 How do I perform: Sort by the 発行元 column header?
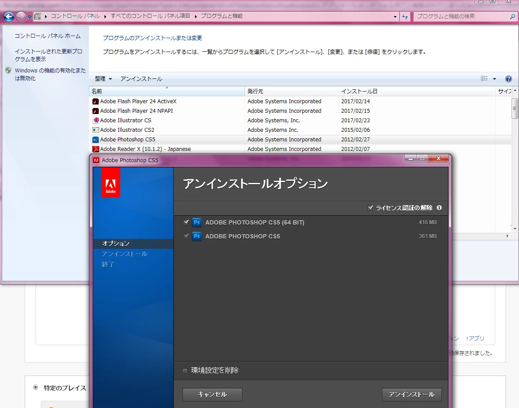(x=291, y=91)
